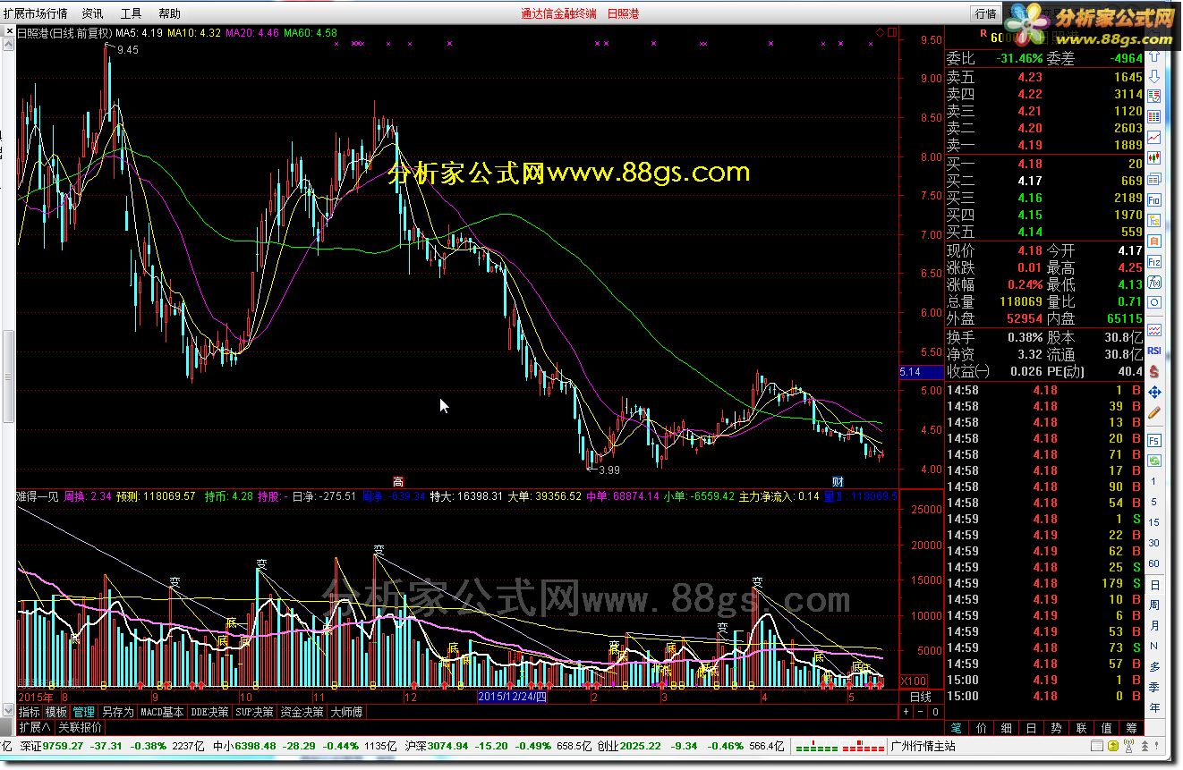Image resolution: width=1183 pixels, height=770 pixels.
Task: Click the colored grid table icon
Action: coord(1154,115)
